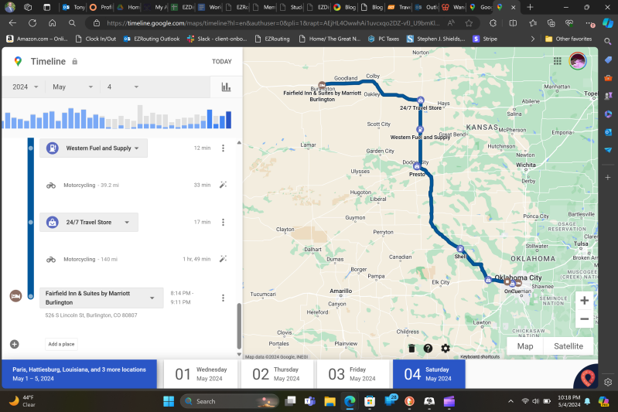
Task: Switch map to Map view
Action: point(525,346)
